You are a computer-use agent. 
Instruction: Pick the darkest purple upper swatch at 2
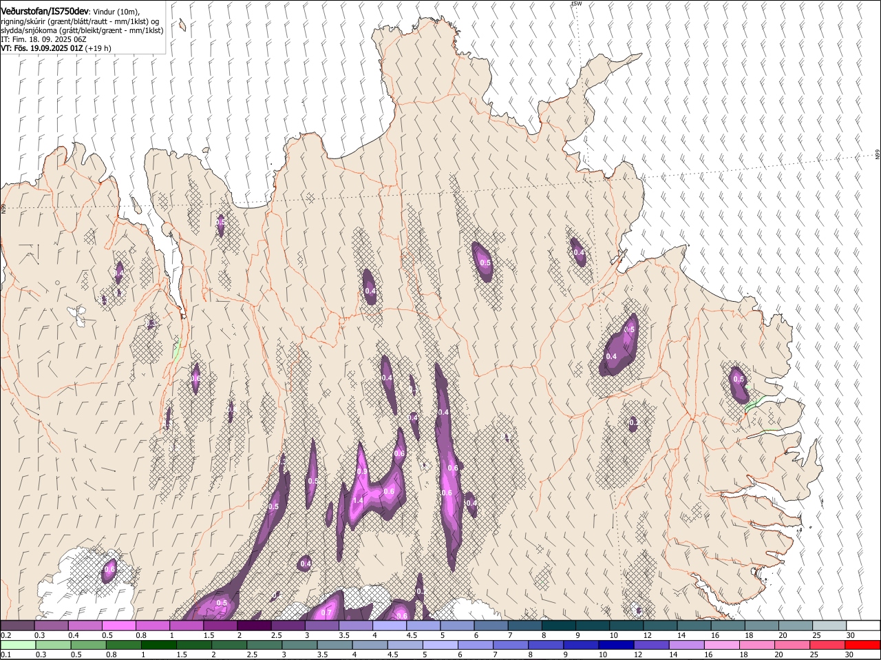point(254,625)
